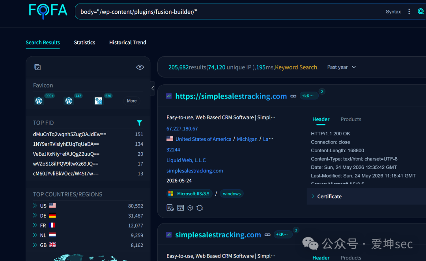
Task: Expand the US country row
Action: pyautogui.click(x=35, y=205)
